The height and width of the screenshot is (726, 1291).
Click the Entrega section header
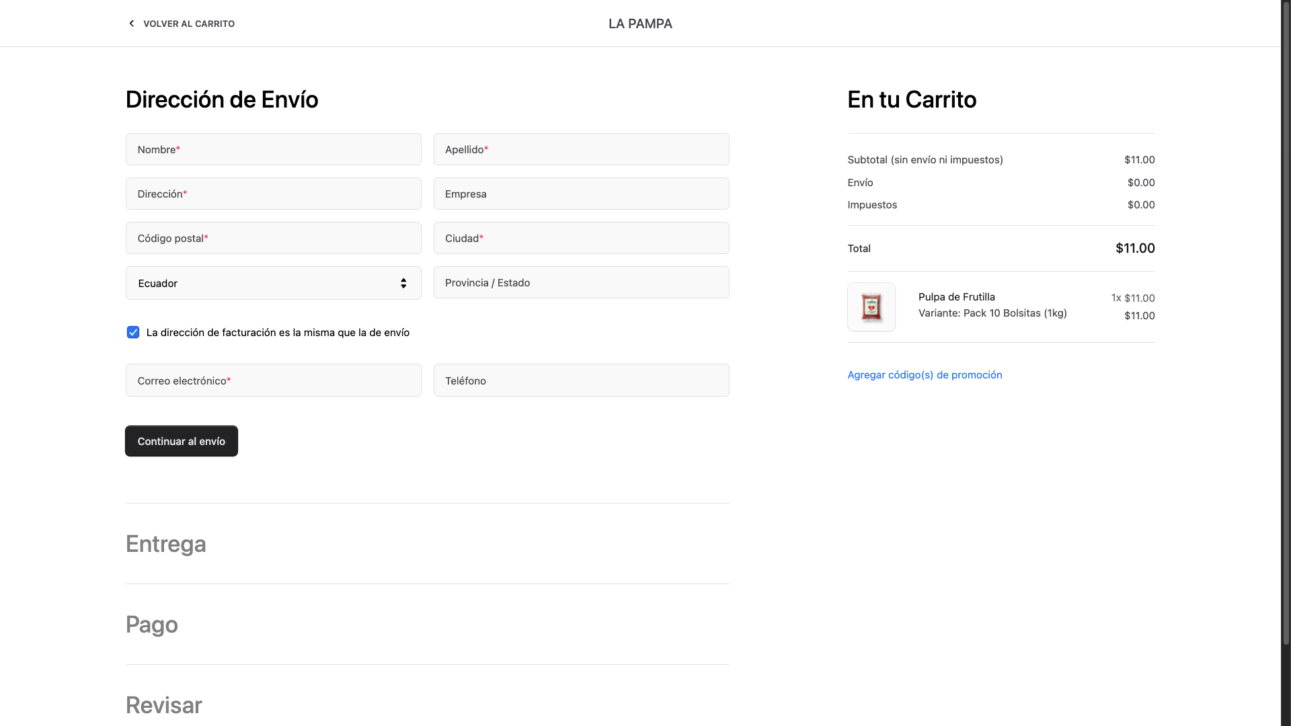coord(165,544)
